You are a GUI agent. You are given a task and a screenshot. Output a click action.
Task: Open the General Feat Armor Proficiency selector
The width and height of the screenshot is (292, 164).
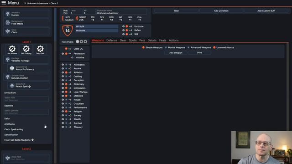28,68
